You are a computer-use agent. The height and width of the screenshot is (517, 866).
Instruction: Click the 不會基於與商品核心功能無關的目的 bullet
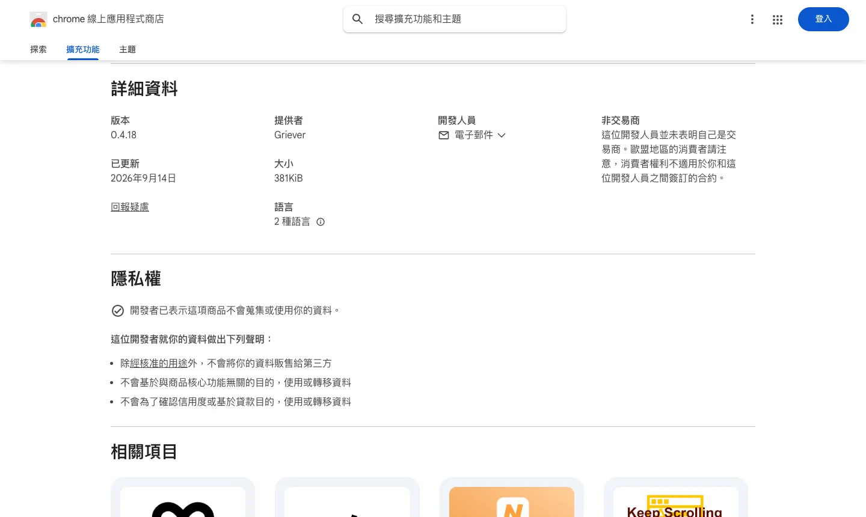236,383
